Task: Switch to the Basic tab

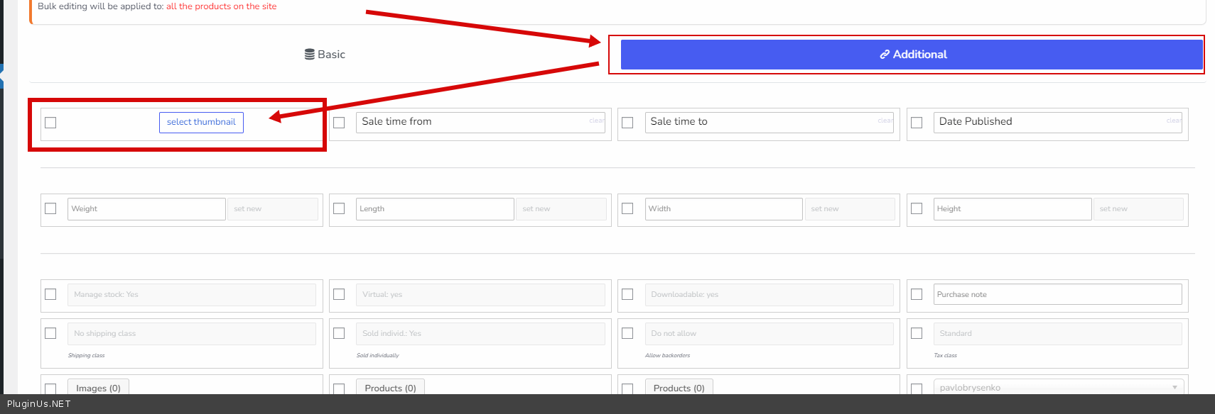Action: pyautogui.click(x=325, y=55)
